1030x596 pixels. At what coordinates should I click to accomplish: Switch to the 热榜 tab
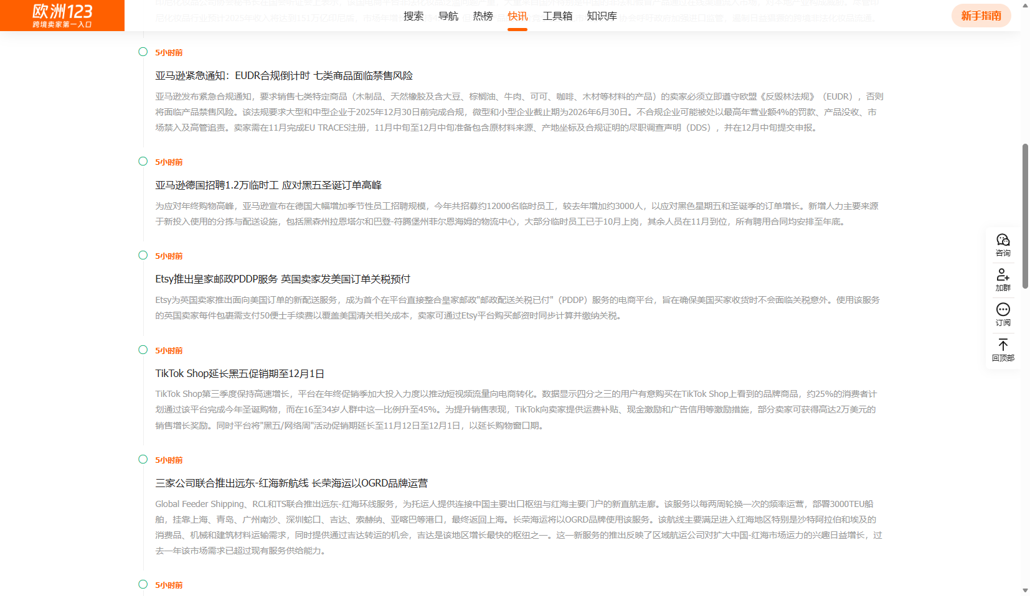point(483,16)
